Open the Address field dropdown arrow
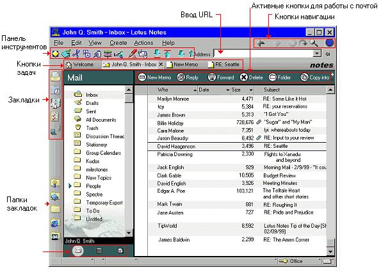Image resolution: width=381 pixels, height=272 pixels. [x=317, y=53]
